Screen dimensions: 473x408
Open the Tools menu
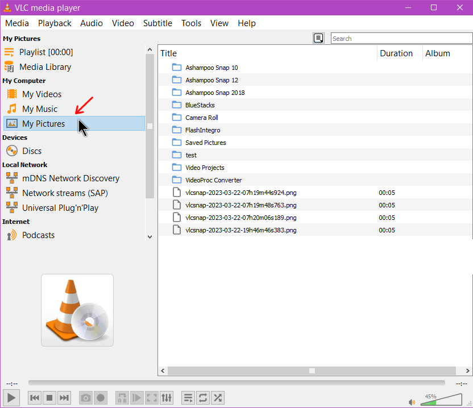pos(191,23)
